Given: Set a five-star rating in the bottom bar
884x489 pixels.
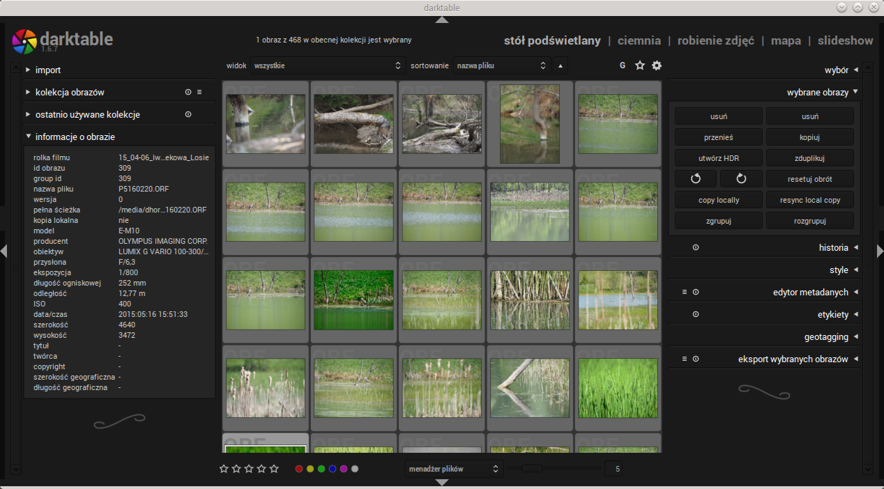Looking at the screenshot, I should (274, 469).
